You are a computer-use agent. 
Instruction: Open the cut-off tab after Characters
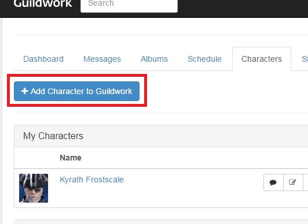coord(305,59)
